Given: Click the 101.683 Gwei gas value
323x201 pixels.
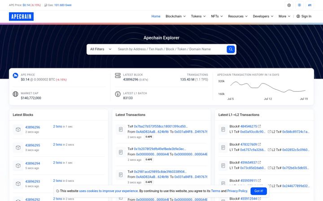Looking at the screenshot, I should pyautogui.click(x=63, y=5).
